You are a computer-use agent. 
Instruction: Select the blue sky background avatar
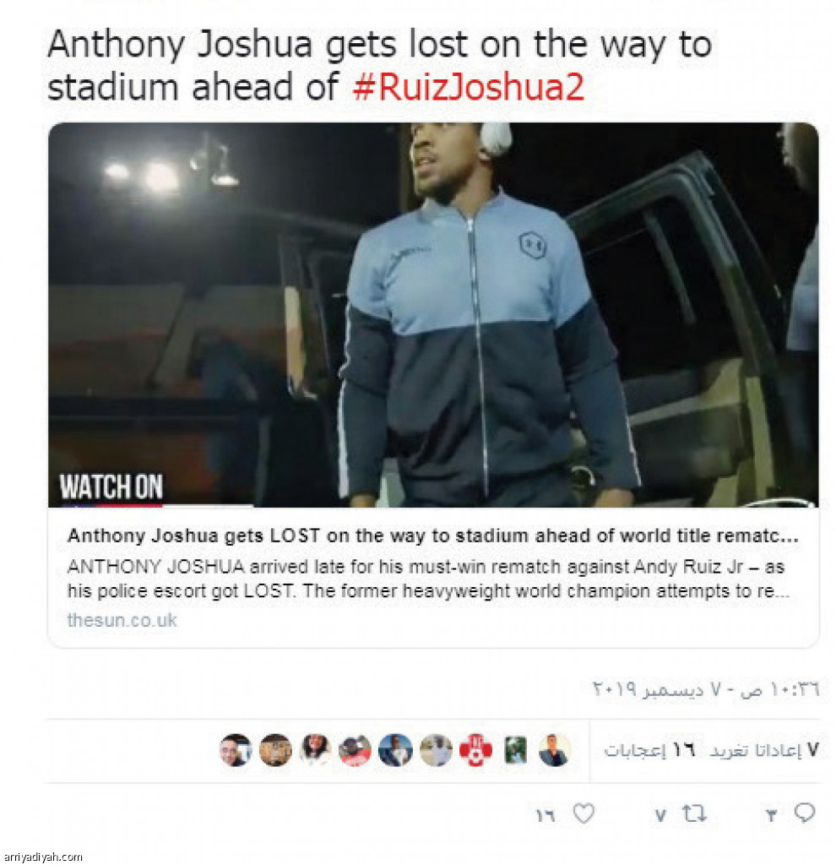pyautogui.click(x=395, y=750)
